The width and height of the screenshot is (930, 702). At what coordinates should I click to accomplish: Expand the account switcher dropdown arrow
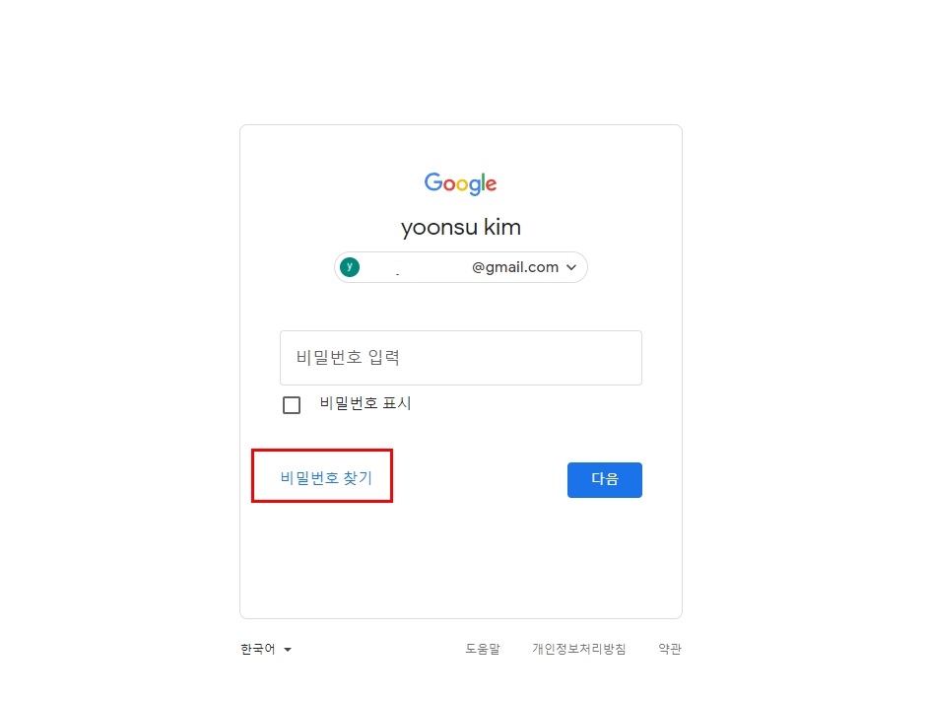pyautogui.click(x=571, y=266)
